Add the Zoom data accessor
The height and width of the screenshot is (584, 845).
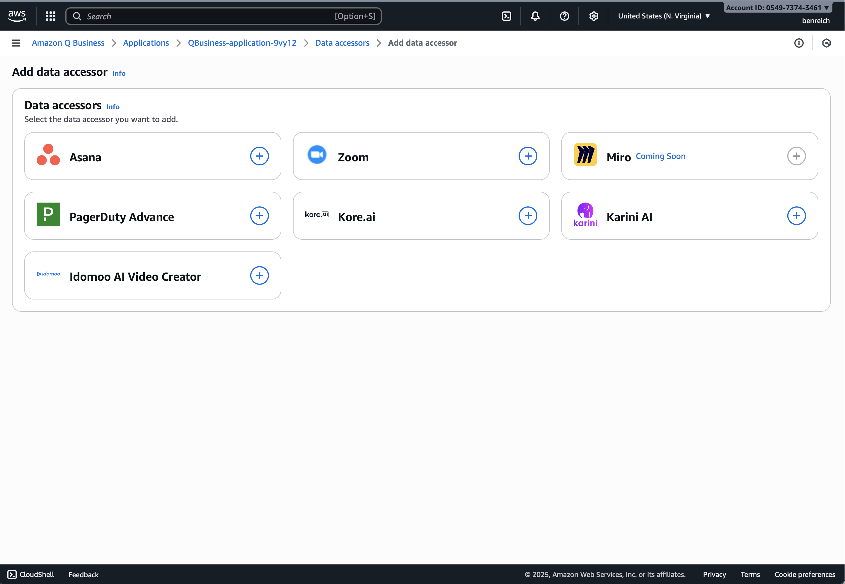[528, 156]
